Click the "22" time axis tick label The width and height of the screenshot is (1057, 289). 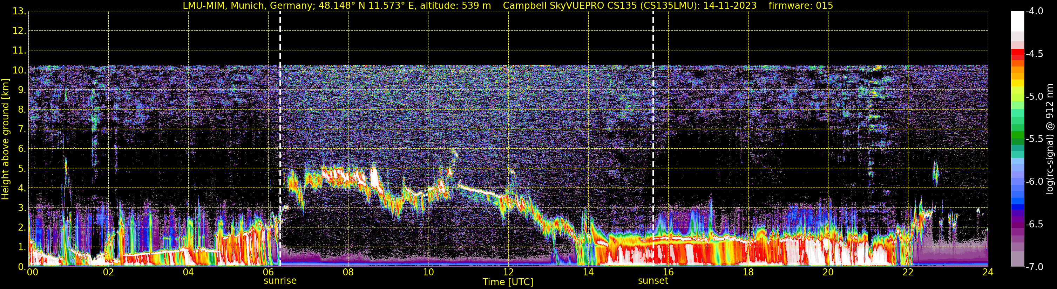point(908,272)
